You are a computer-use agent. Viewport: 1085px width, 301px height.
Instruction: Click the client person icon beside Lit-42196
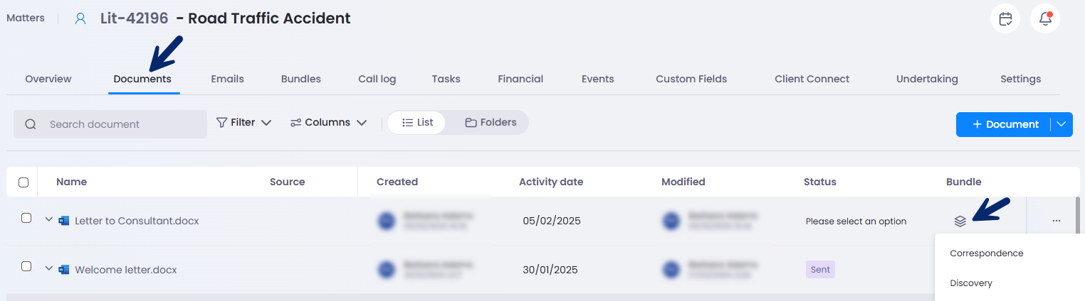point(80,18)
